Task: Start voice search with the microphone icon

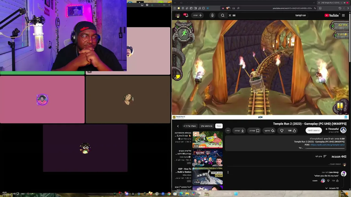Action: pos(212,15)
